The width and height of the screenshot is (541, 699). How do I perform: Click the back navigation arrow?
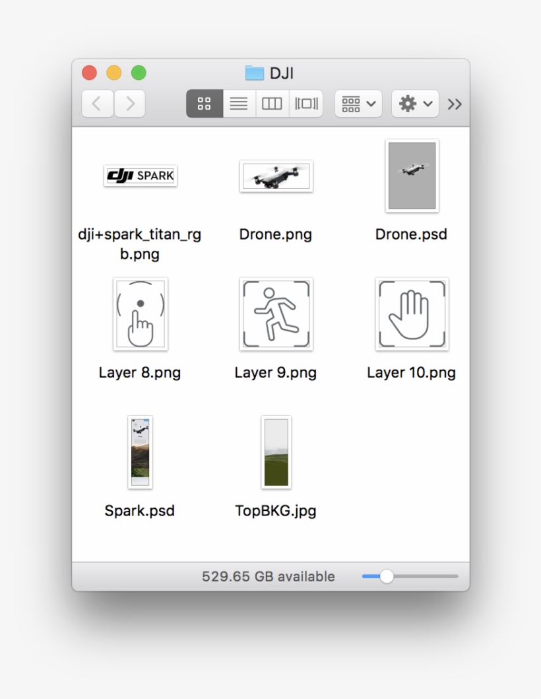click(97, 104)
